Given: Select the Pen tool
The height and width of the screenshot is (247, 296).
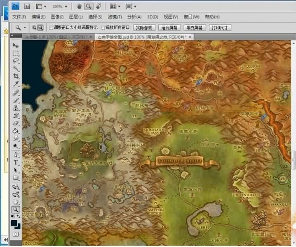Looking at the screenshot, I should 16,155.
